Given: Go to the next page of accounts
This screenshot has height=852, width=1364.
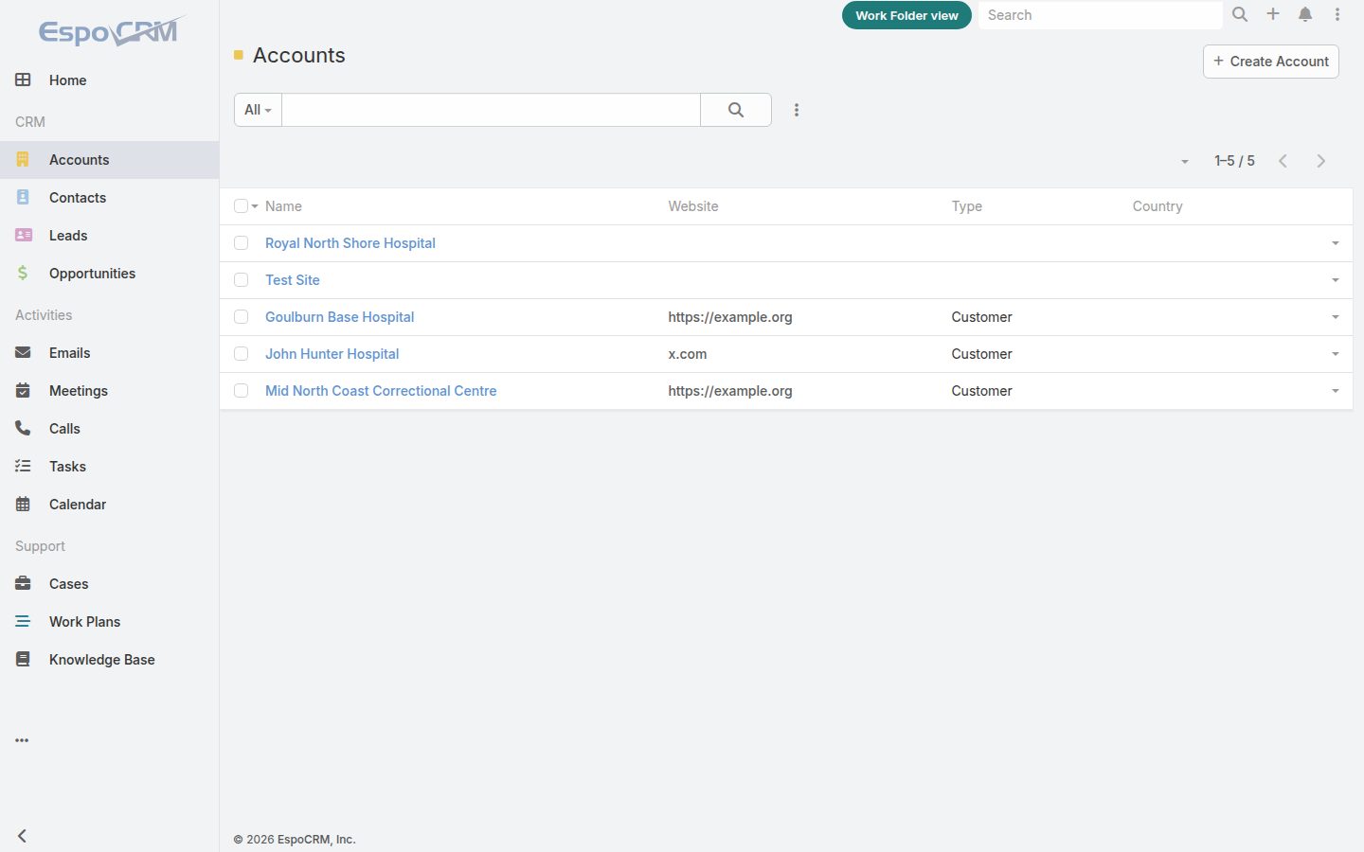Looking at the screenshot, I should (1321, 161).
